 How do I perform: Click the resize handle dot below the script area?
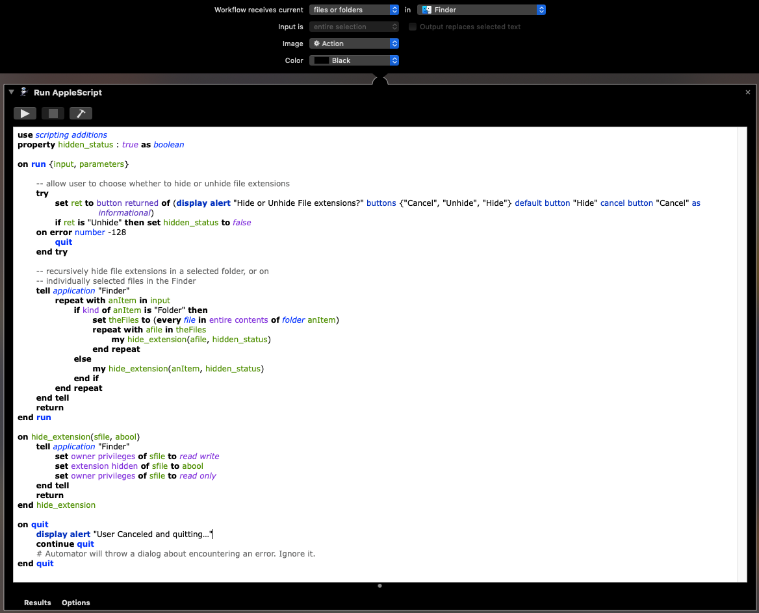(x=379, y=585)
